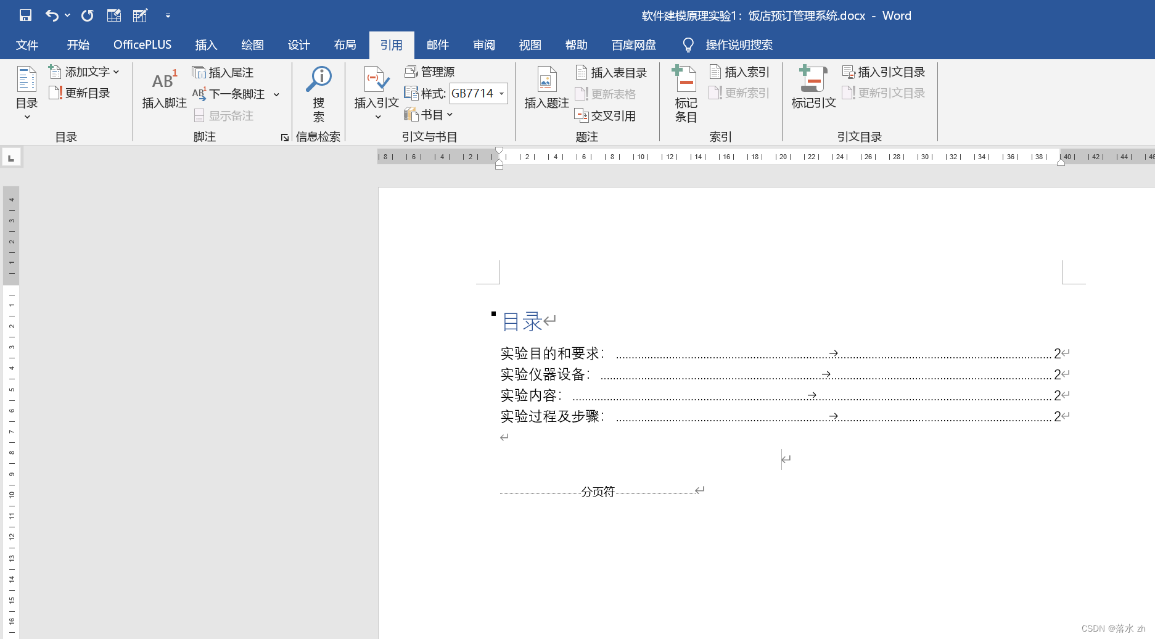Click the first-line indent marker on the ruler
The height and width of the screenshot is (639, 1155).
(499, 150)
